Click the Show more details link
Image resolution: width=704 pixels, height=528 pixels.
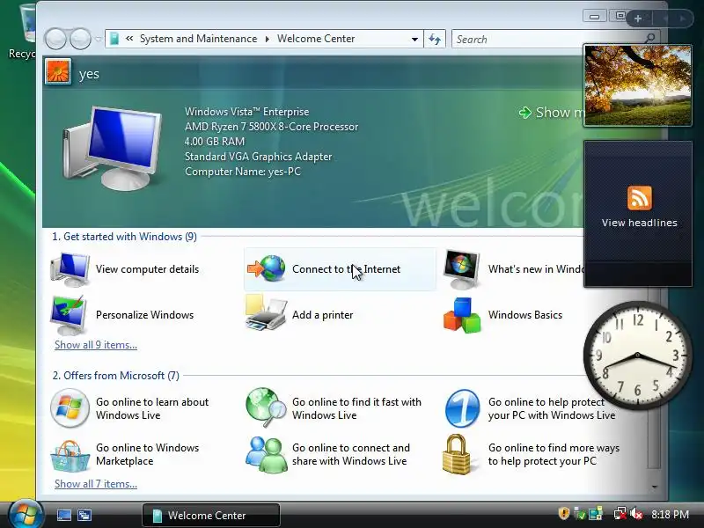(551, 113)
